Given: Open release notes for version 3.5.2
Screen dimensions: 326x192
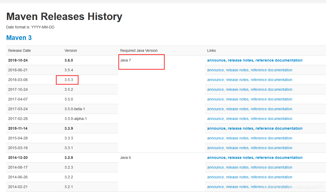Looking at the screenshot, I should point(237,89).
